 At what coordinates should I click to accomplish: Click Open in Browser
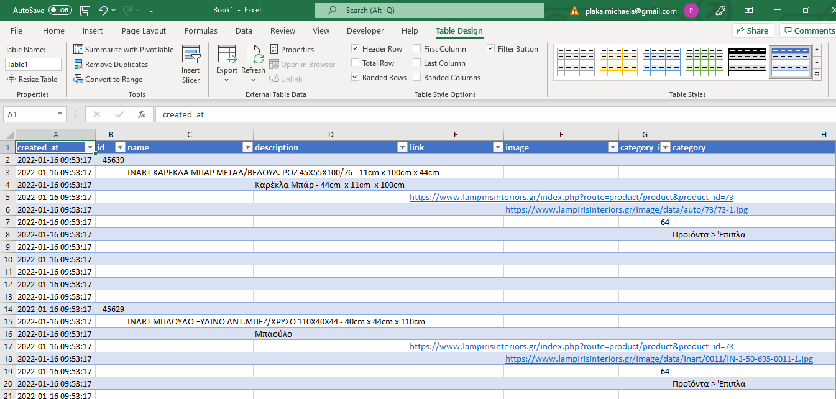(x=302, y=65)
